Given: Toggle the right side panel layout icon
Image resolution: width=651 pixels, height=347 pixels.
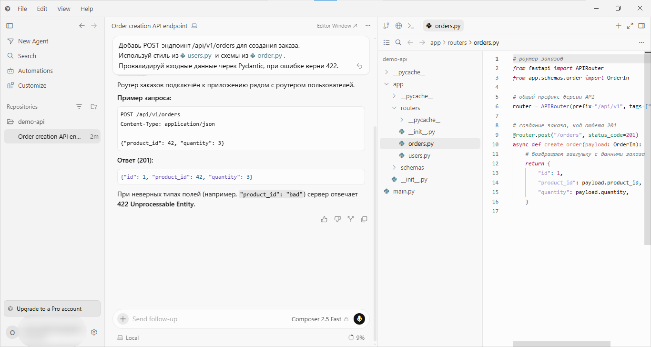Looking at the screenshot, I should pyautogui.click(x=641, y=26).
